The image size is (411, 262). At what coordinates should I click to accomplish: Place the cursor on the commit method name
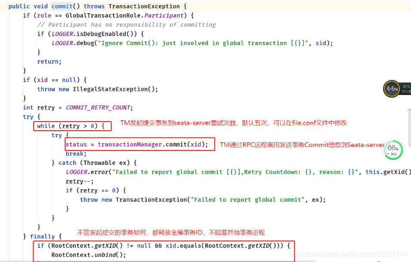pos(62,6)
